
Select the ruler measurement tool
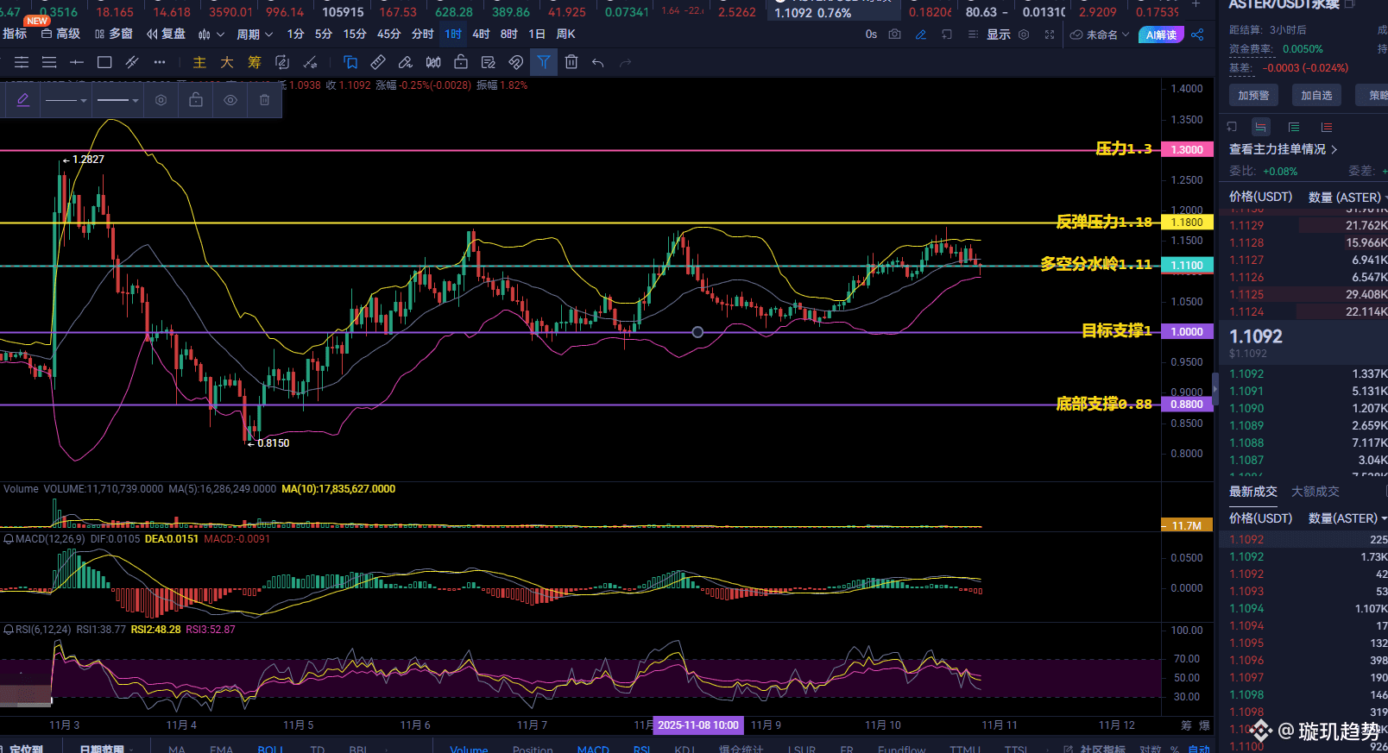click(x=378, y=62)
